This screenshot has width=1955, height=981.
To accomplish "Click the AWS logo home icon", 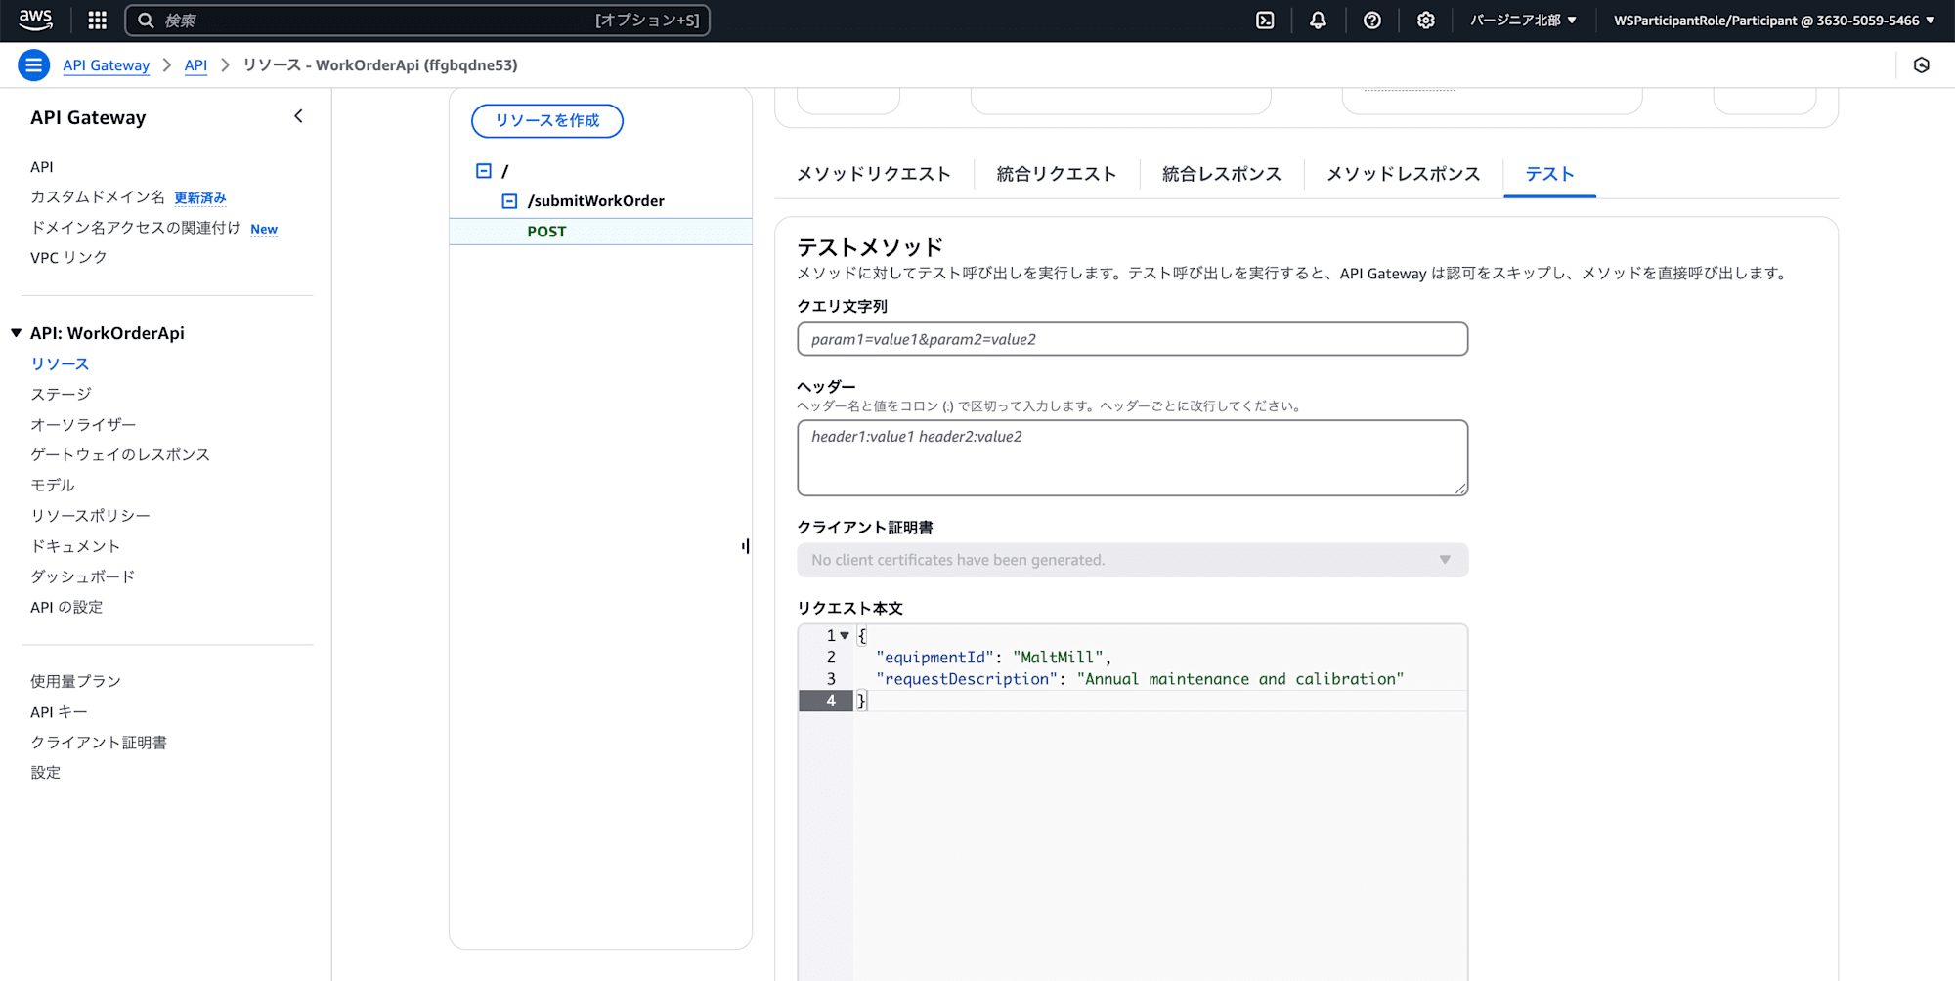I will pos(36,20).
